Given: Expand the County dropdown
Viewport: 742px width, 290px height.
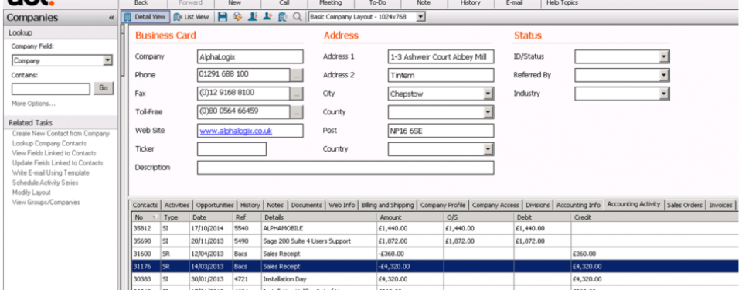Looking at the screenshot, I should [488, 112].
